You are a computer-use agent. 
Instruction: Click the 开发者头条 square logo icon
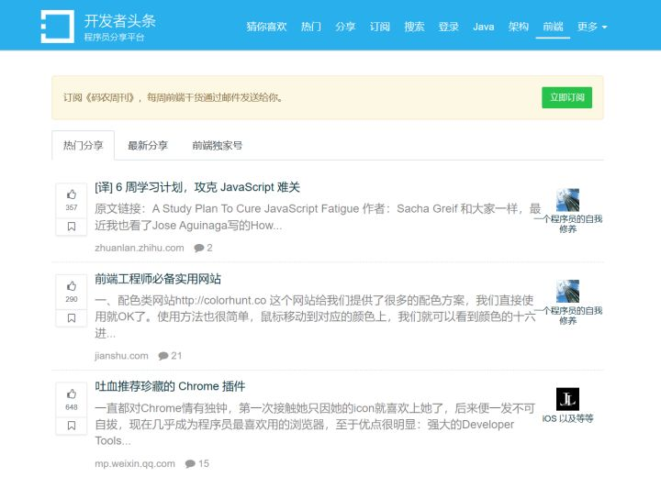point(57,26)
